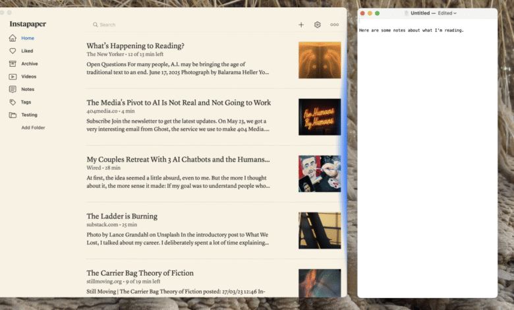This screenshot has height=310, width=514.
Task: Switch to the Archive section
Action: [x=30, y=63]
